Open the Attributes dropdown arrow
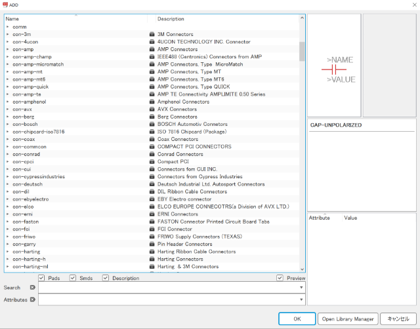Image resolution: width=420 pixels, height=329 pixels. pyautogui.click(x=301, y=300)
